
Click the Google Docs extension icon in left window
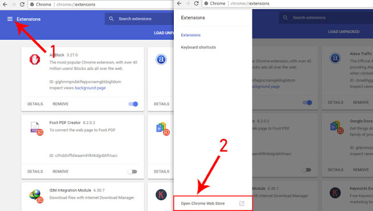click(163, 129)
